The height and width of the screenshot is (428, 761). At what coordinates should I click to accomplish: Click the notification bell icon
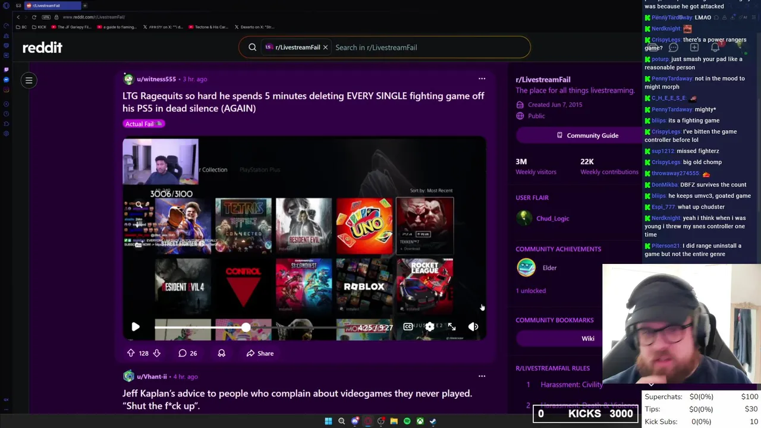[715, 48]
